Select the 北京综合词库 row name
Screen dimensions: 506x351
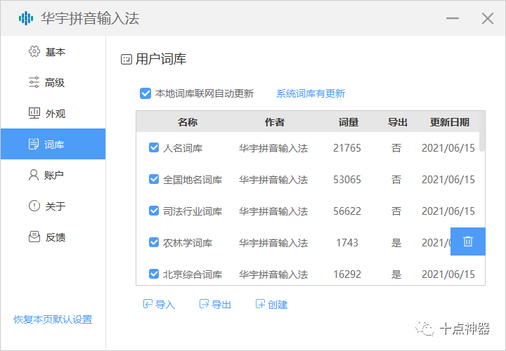point(193,274)
